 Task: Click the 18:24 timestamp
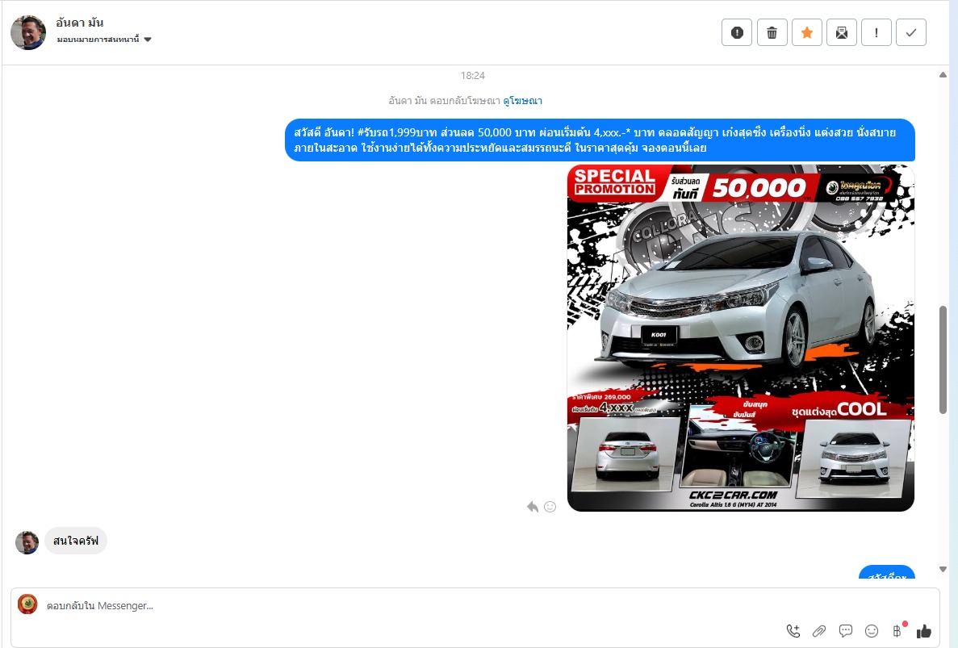click(x=473, y=76)
